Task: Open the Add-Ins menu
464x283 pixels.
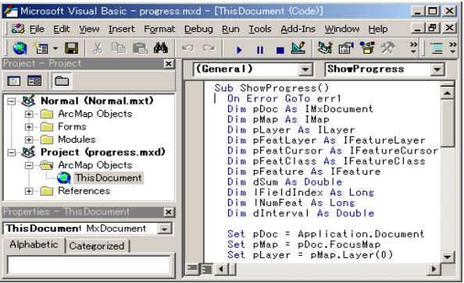Action: [298, 29]
